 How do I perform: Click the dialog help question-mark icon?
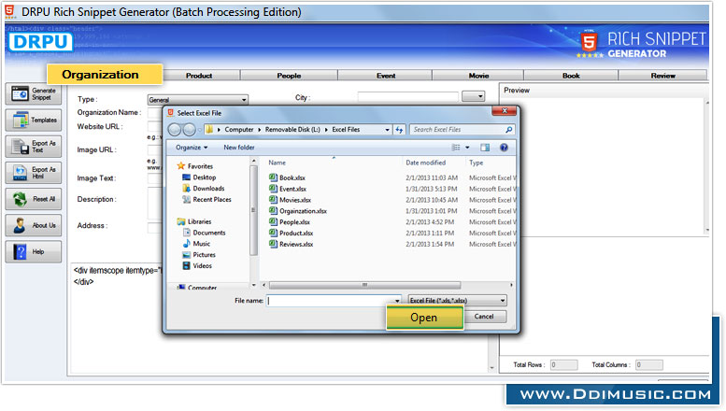[x=504, y=148]
